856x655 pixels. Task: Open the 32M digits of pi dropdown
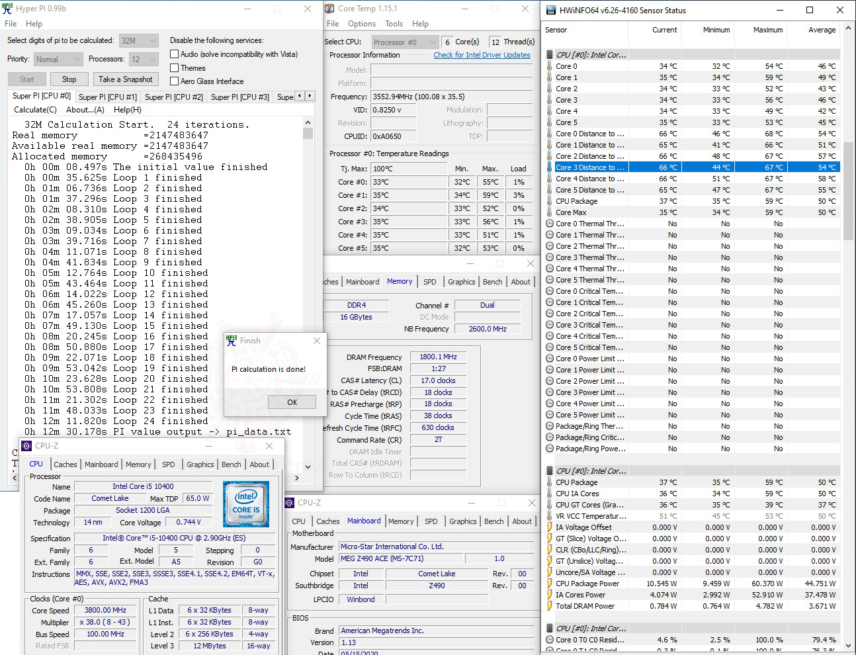pos(138,40)
